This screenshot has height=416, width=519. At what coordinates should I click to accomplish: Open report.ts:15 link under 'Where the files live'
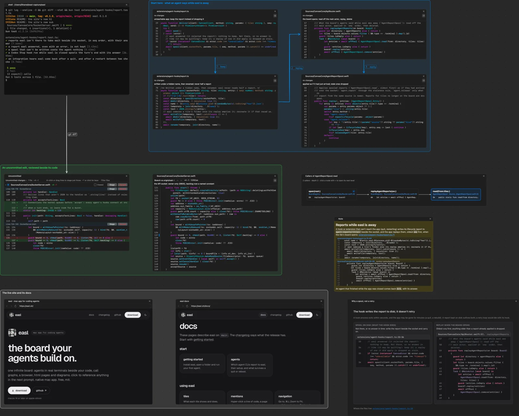(393, 409)
